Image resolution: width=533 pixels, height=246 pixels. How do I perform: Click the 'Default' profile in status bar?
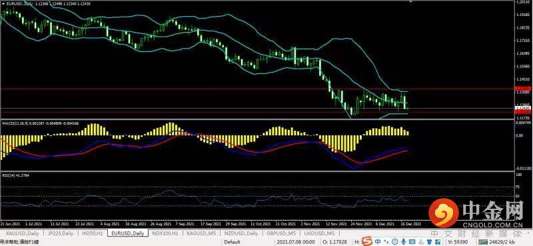(x=233, y=242)
